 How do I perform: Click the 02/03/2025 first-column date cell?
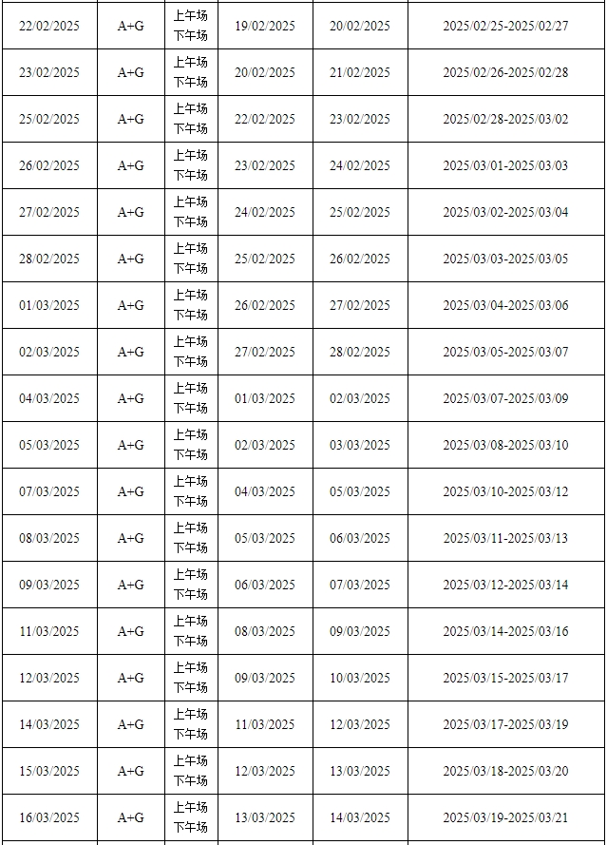pos(49,352)
